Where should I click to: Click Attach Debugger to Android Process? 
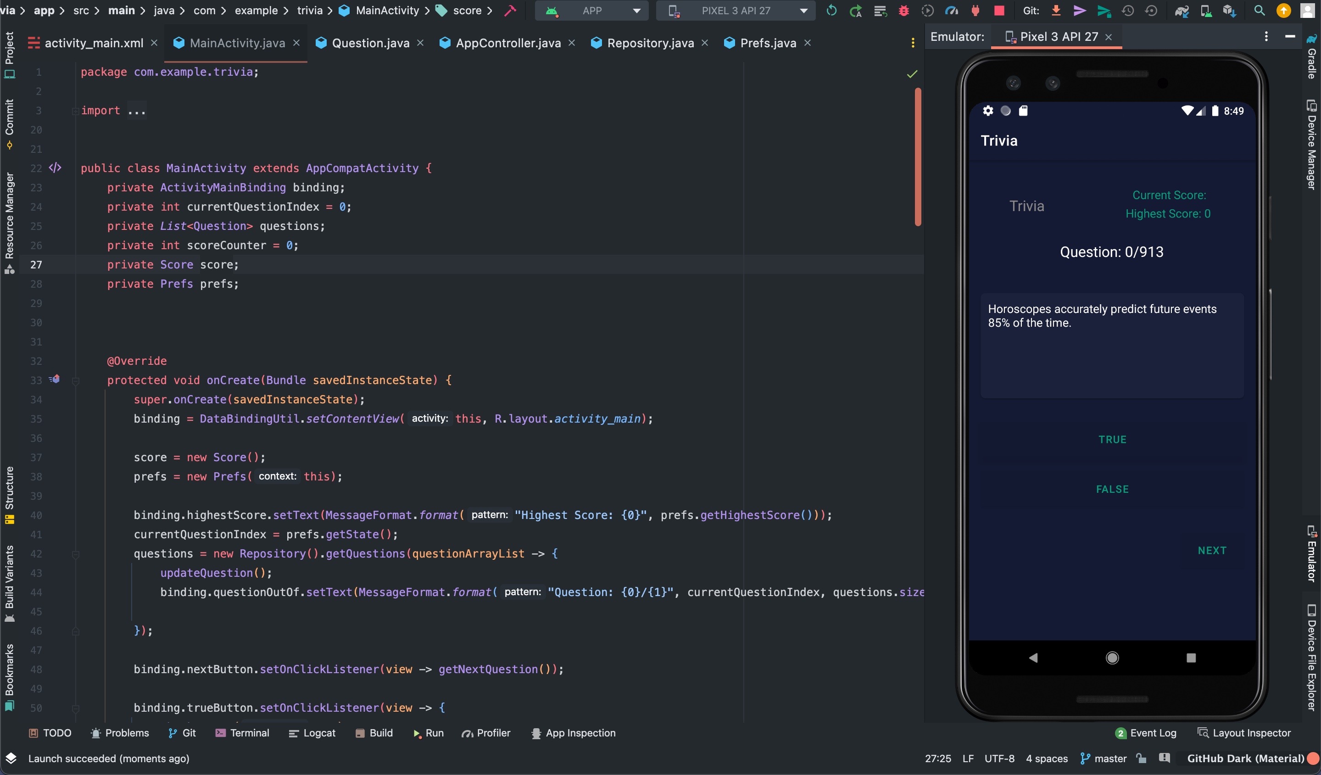click(x=975, y=11)
